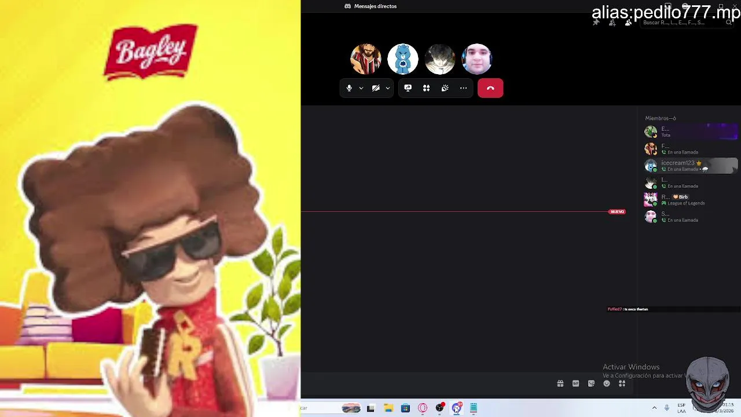Open pinned messages pin icon
Image resolution: width=741 pixels, height=417 pixels.
click(596, 23)
